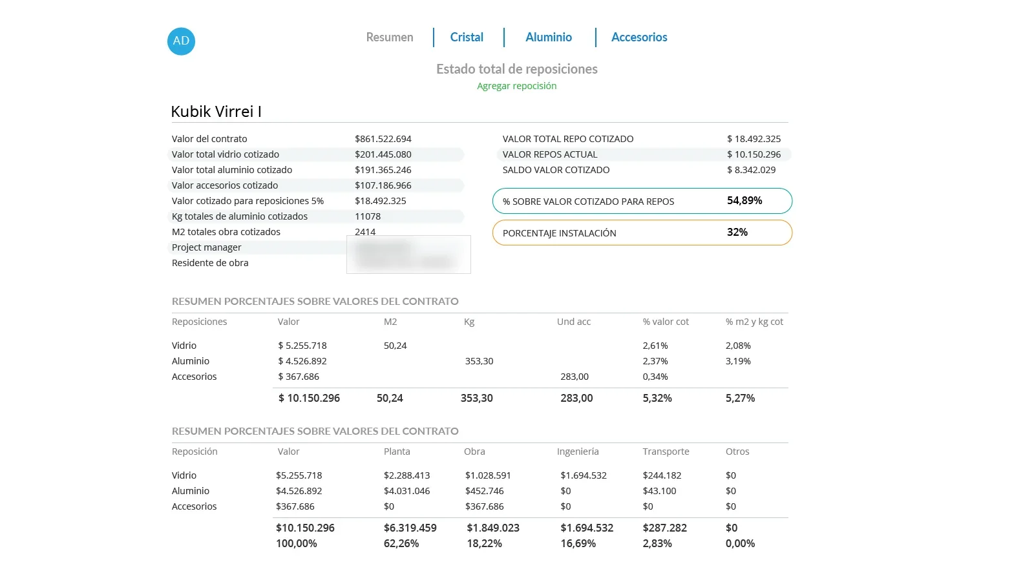Click the AD user avatar
Image resolution: width=1034 pixels, height=582 pixels.
point(181,41)
